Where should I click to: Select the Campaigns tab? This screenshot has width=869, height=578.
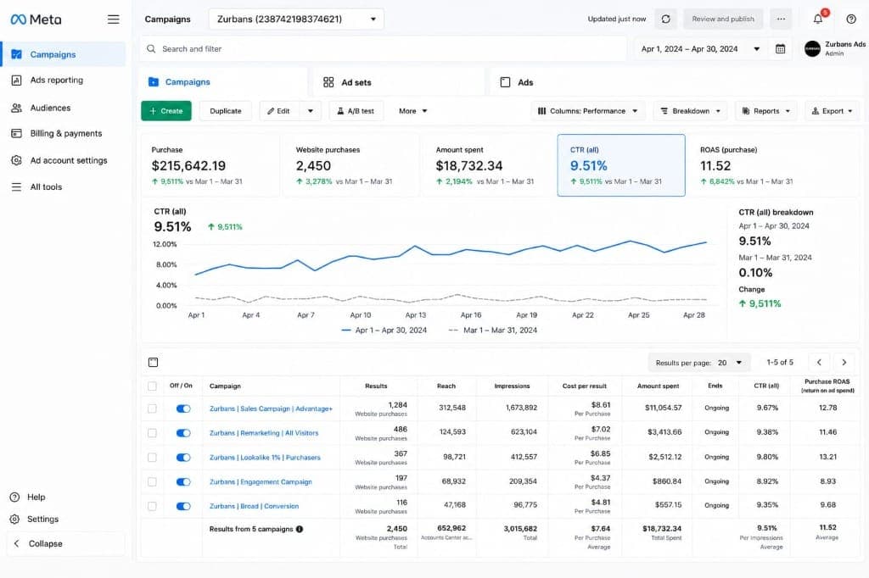(x=223, y=82)
